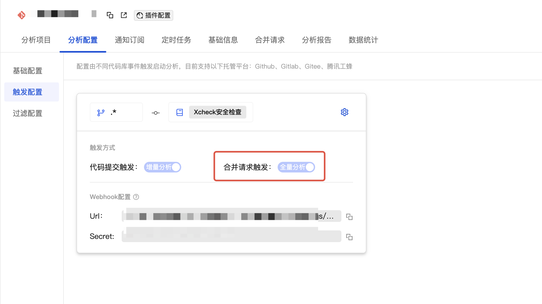Select the 分析配置 tab
Viewport: 542px width, 304px height.
83,40
